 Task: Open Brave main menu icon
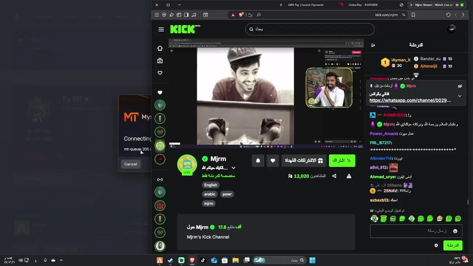(x=157, y=15)
